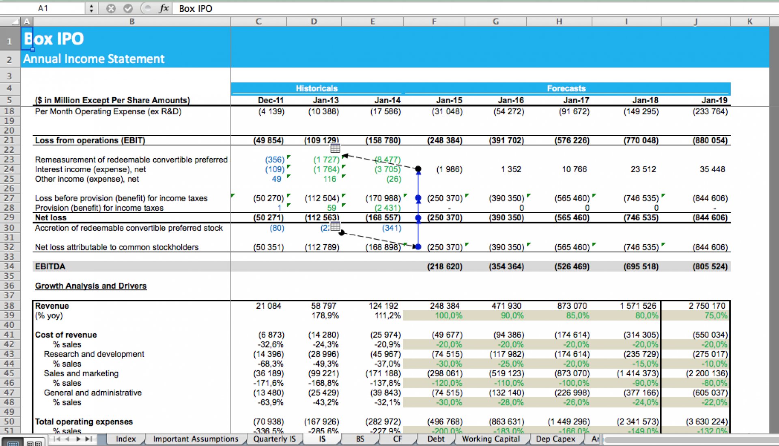Open the CF sheet tab

398,439
